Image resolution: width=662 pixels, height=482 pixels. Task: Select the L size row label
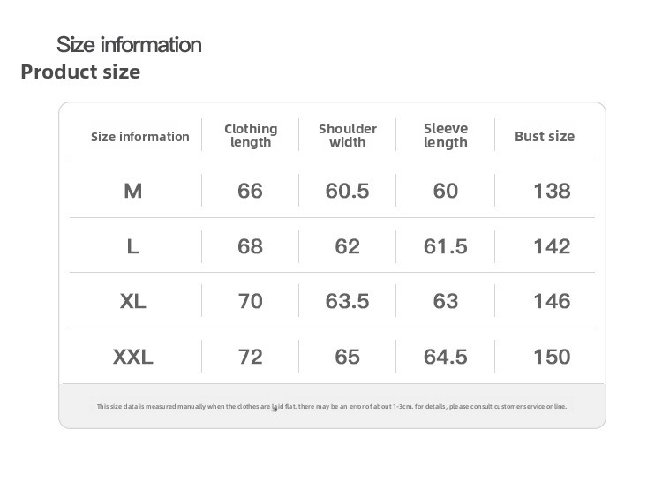pos(133,246)
